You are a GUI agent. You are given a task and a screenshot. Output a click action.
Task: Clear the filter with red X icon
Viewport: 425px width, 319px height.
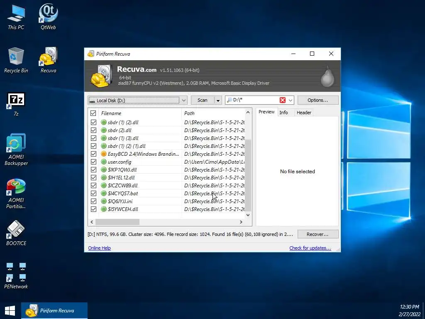point(282,100)
